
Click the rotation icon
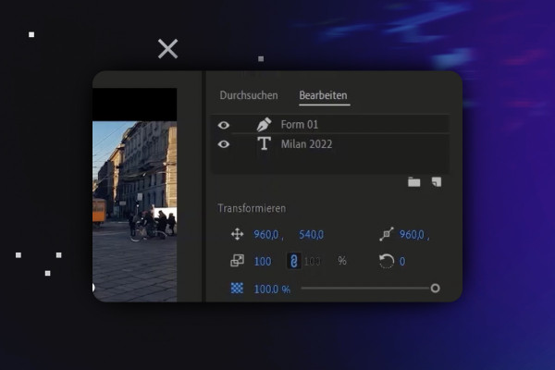(387, 261)
